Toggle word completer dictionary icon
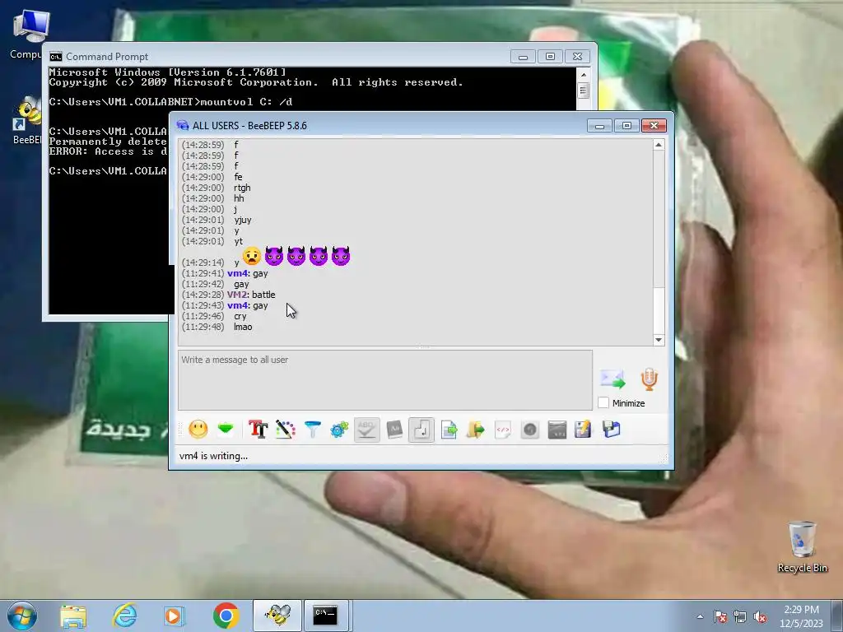Screen dimensions: 843x632 point(394,430)
